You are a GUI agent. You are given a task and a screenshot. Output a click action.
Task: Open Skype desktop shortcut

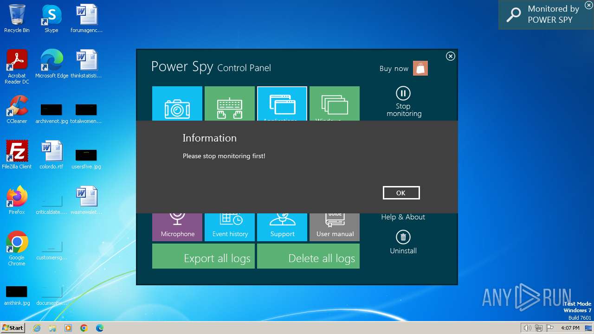click(x=51, y=19)
